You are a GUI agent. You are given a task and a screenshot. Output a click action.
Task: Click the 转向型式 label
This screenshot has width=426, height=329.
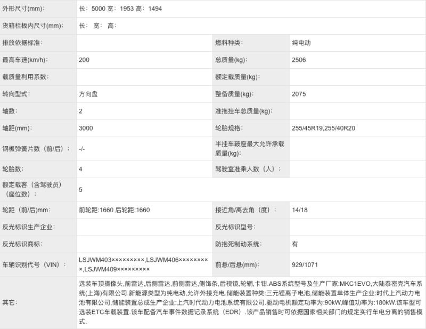point(17,94)
